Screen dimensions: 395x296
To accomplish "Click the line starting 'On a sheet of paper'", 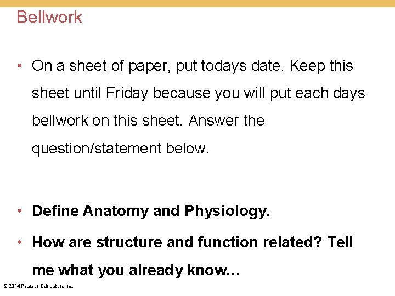I will [192, 66].
